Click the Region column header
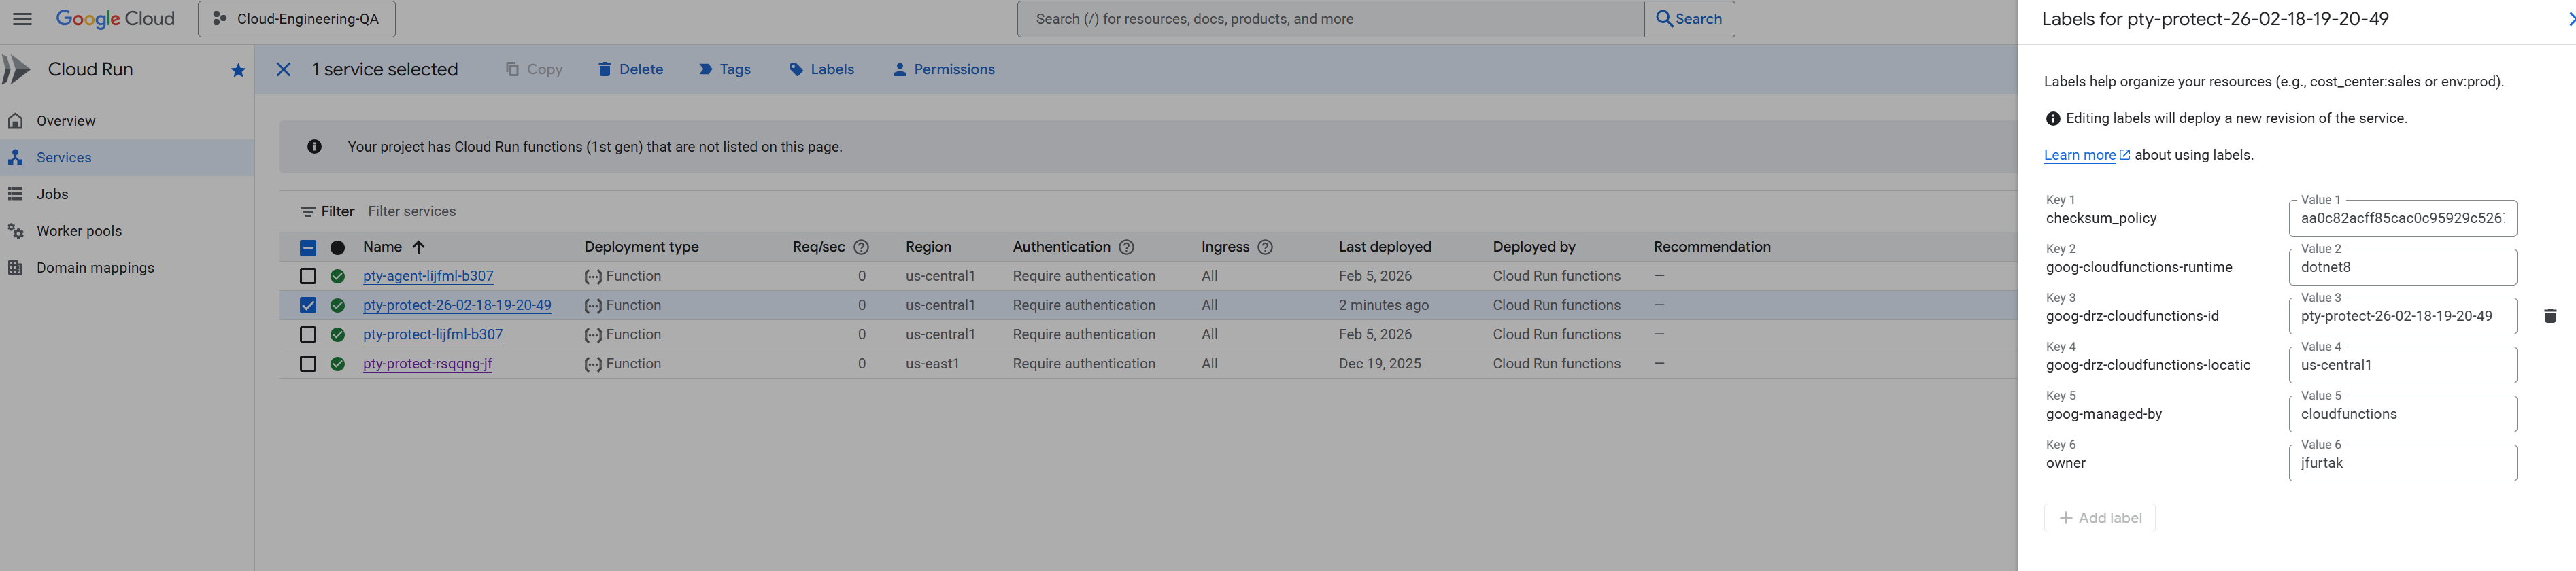 928,247
